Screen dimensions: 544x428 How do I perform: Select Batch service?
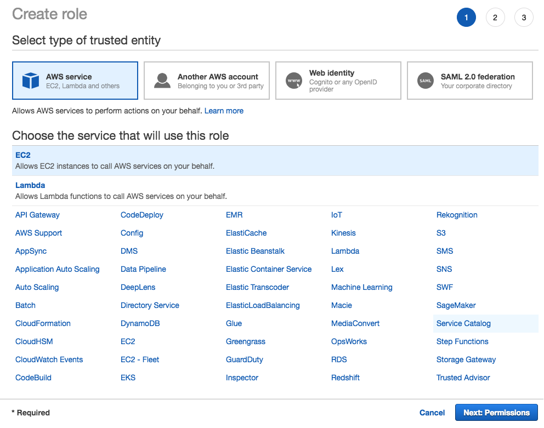point(25,305)
